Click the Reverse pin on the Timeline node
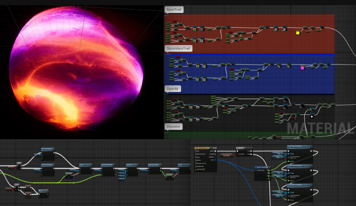 point(196,160)
